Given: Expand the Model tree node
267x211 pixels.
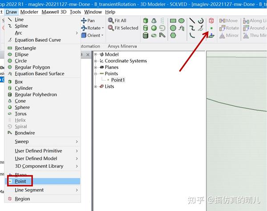Looking at the screenshot, I should [96, 54].
